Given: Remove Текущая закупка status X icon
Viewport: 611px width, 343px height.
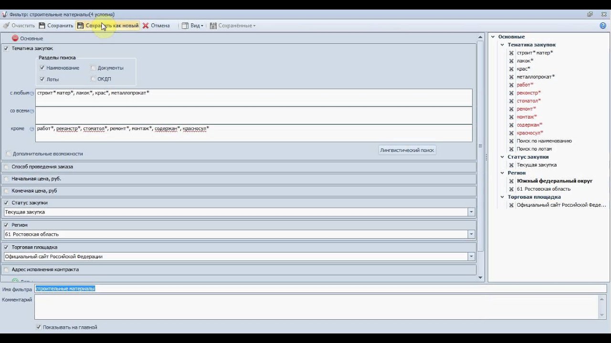Looking at the screenshot, I should 511,165.
